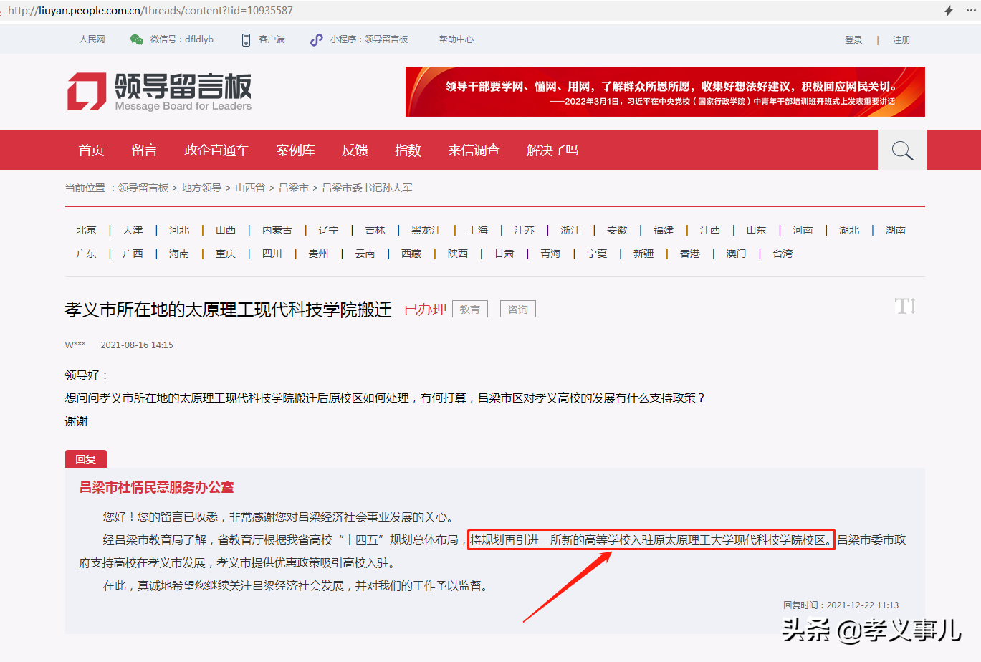Click the red banner advertisement
This screenshot has height=662, width=981.
coord(665,92)
